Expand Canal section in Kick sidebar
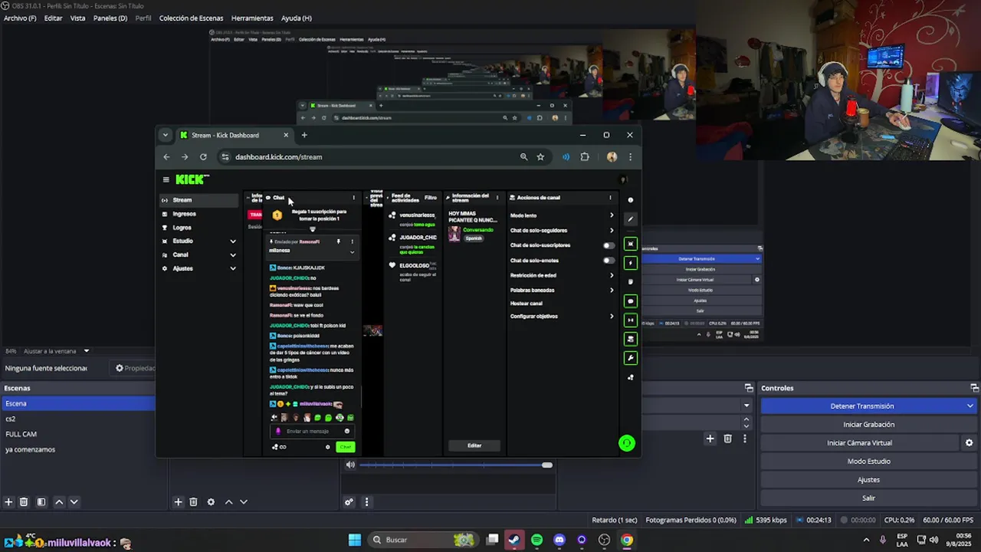Viewport: 981px width, 552px height. (233, 255)
